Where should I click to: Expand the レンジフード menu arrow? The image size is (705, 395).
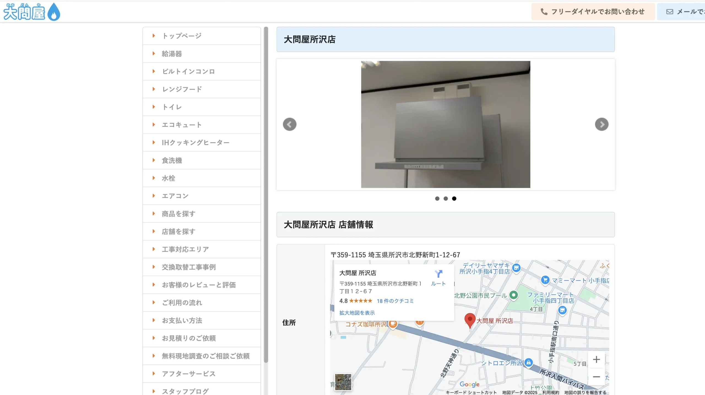click(154, 89)
